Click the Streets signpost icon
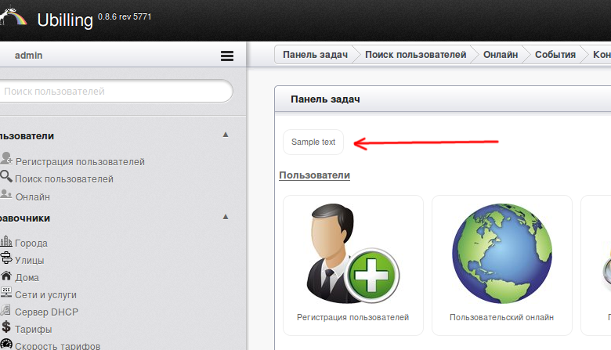611x350 pixels. [6, 259]
